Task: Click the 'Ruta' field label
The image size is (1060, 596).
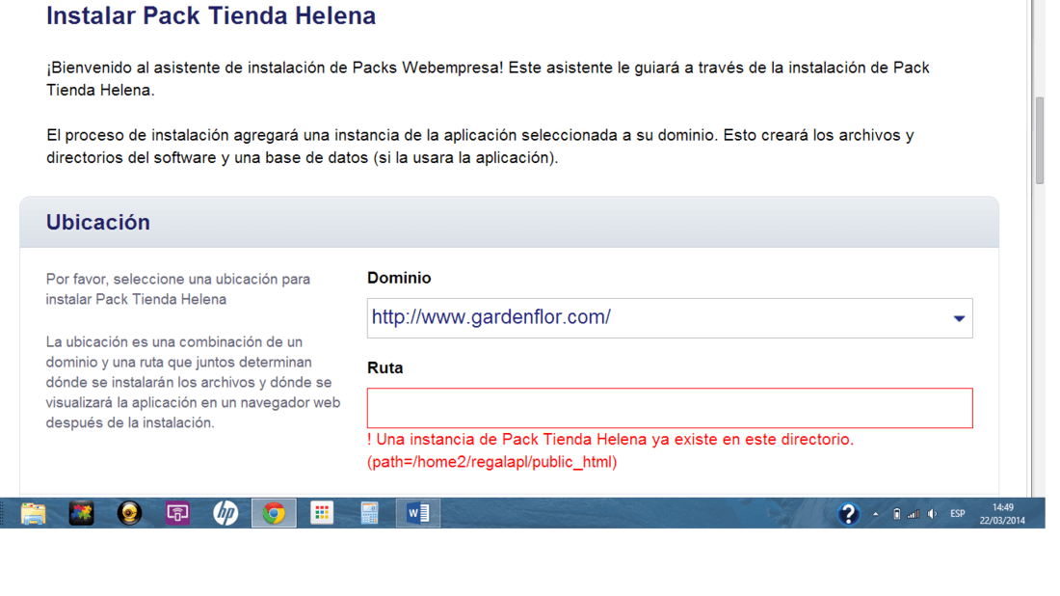Action: click(384, 368)
